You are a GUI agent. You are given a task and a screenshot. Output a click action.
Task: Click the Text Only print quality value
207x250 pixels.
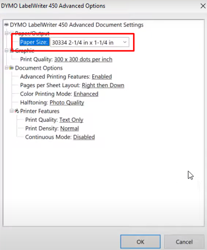pyautogui.click(x=71, y=120)
